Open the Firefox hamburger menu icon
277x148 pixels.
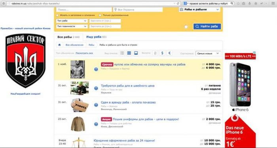273,3
